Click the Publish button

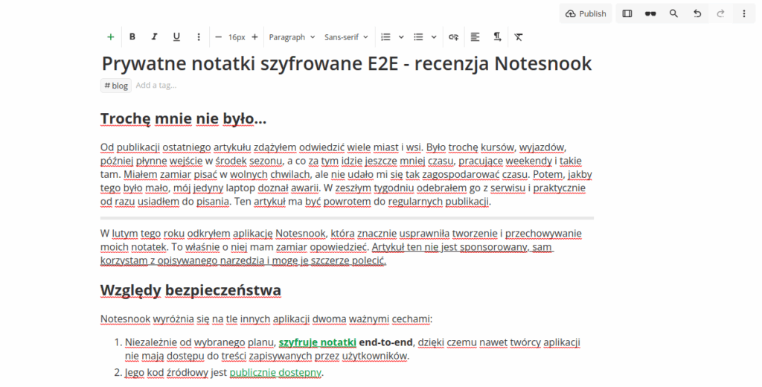[x=586, y=13]
